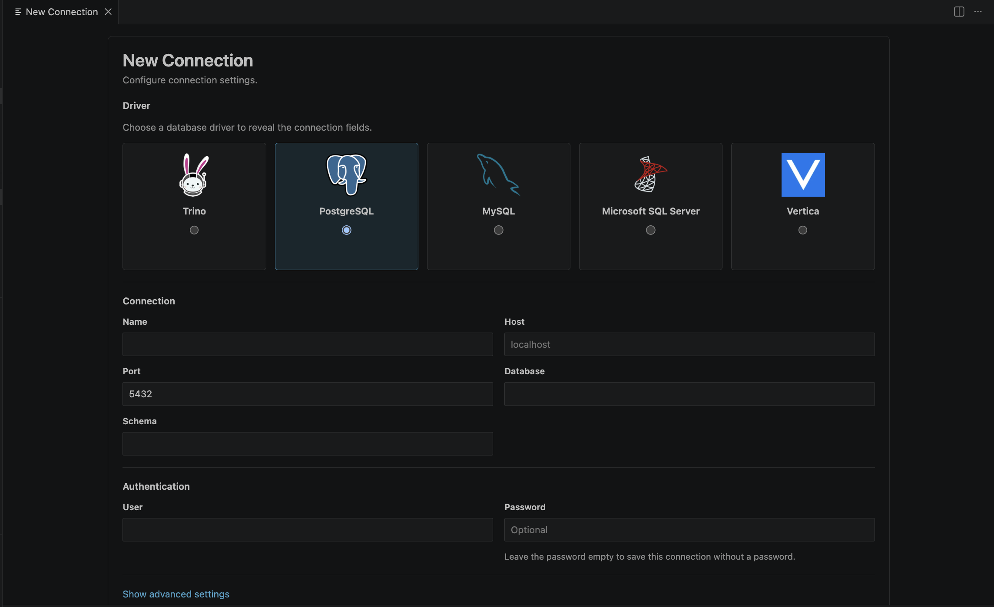The height and width of the screenshot is (607, 994).
Task: Open Show advanced settings
Action: (x=176, y=594)
